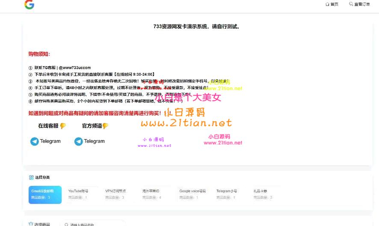Open the 首页 navigation link
This screenshot has height=226, width=379.
coord(334,4)
